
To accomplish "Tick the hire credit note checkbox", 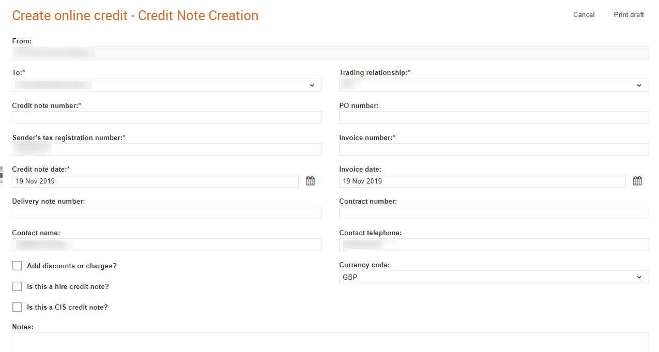I will [17, 286].
